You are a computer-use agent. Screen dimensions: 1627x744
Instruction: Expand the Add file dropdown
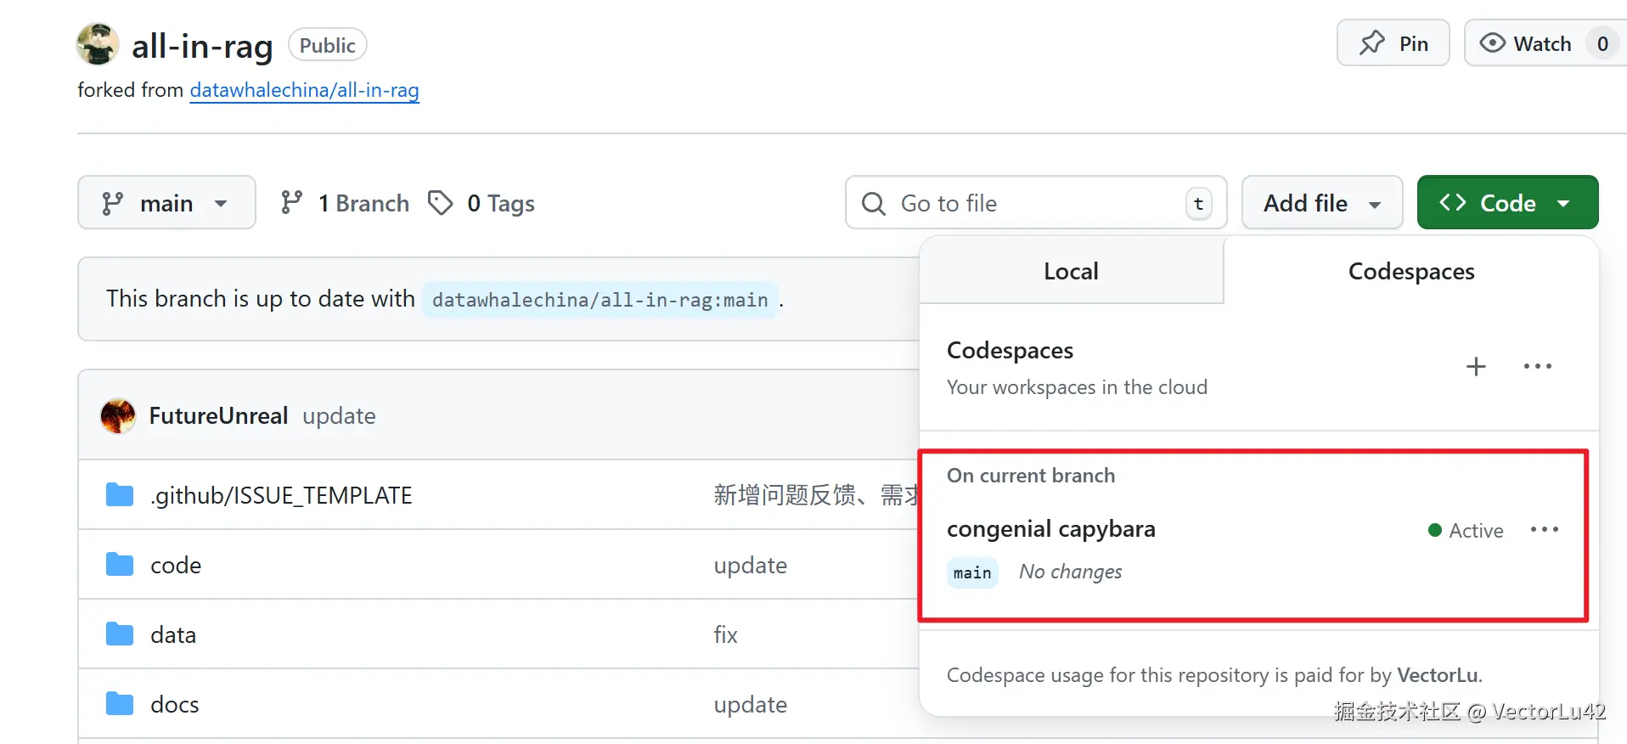(x=1322, y=202)
